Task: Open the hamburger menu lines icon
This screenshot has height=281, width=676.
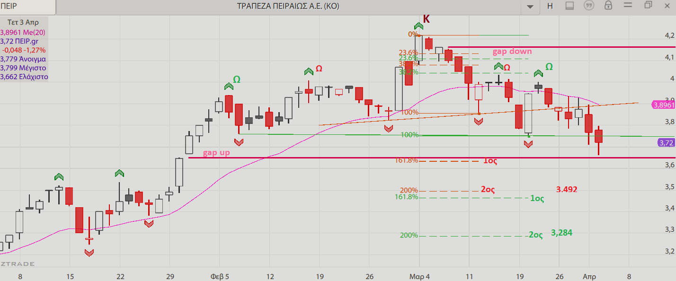Action: click(x=628, y=6)
